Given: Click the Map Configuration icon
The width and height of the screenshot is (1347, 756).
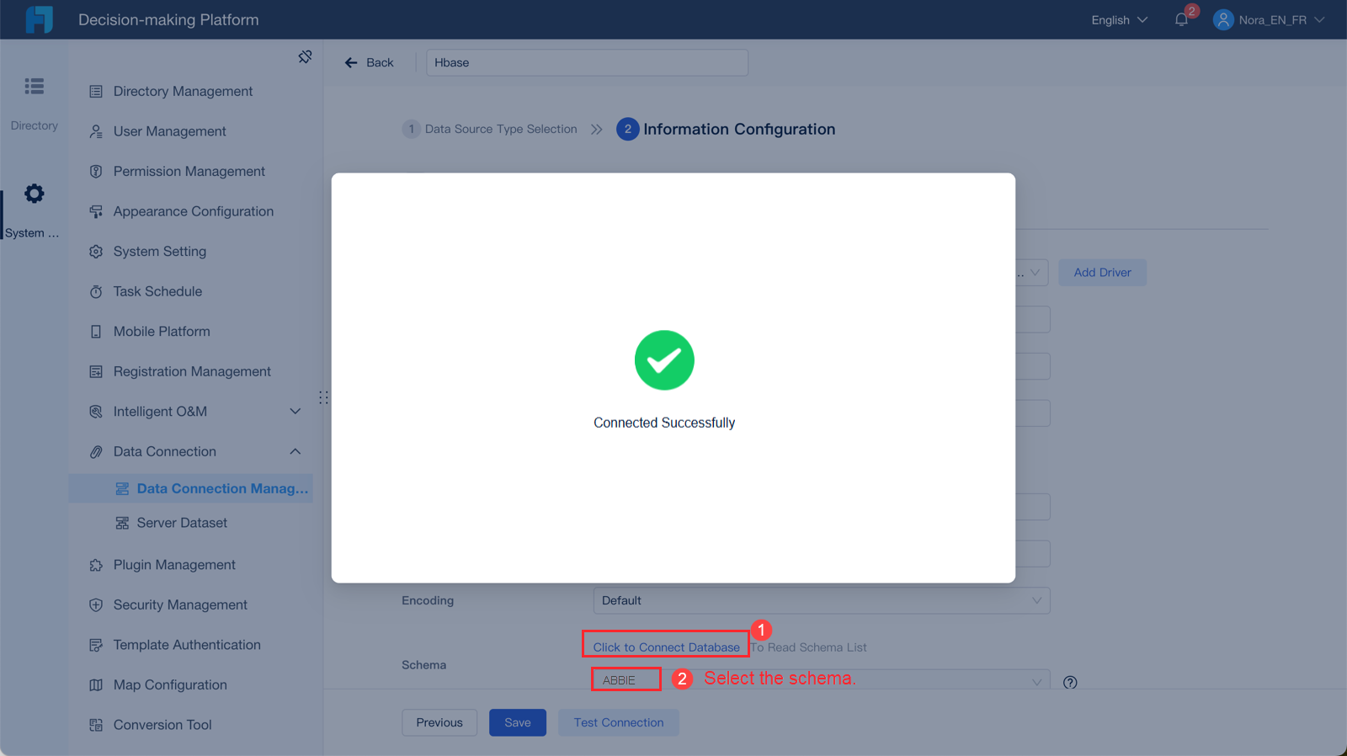Looking at the screenshot, I should [96, 685].
